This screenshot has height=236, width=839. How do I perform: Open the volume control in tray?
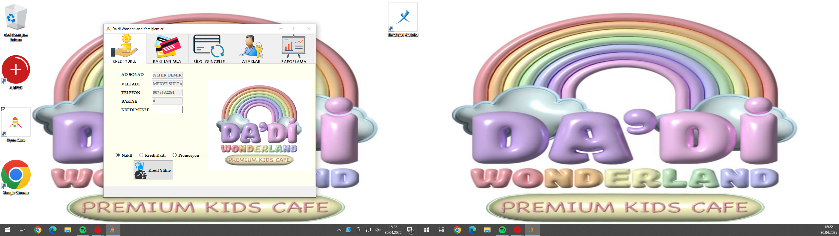pyautogui.click(x=377, y=230)
